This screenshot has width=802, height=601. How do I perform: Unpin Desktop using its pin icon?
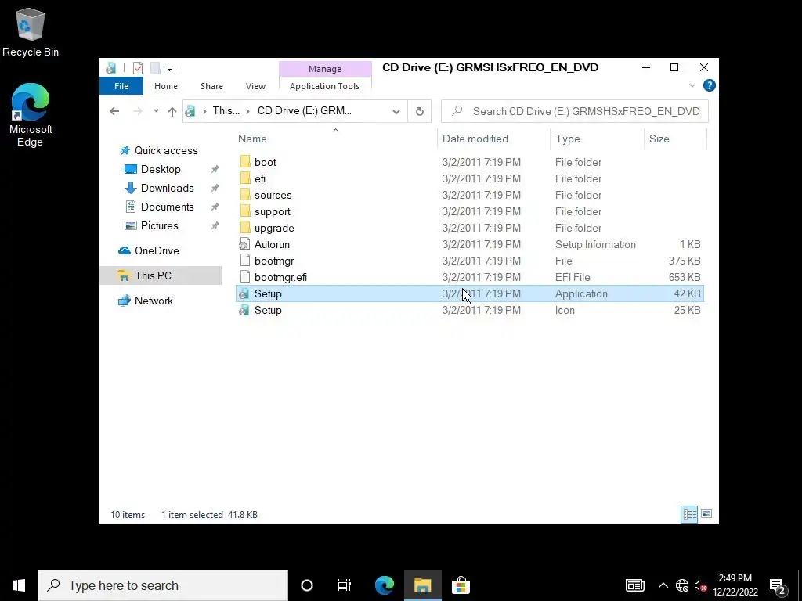pyautogui.click(x=215, y=169)
